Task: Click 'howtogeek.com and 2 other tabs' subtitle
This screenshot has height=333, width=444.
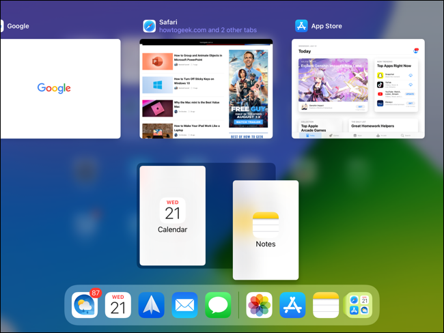Action: coord(208,30)
